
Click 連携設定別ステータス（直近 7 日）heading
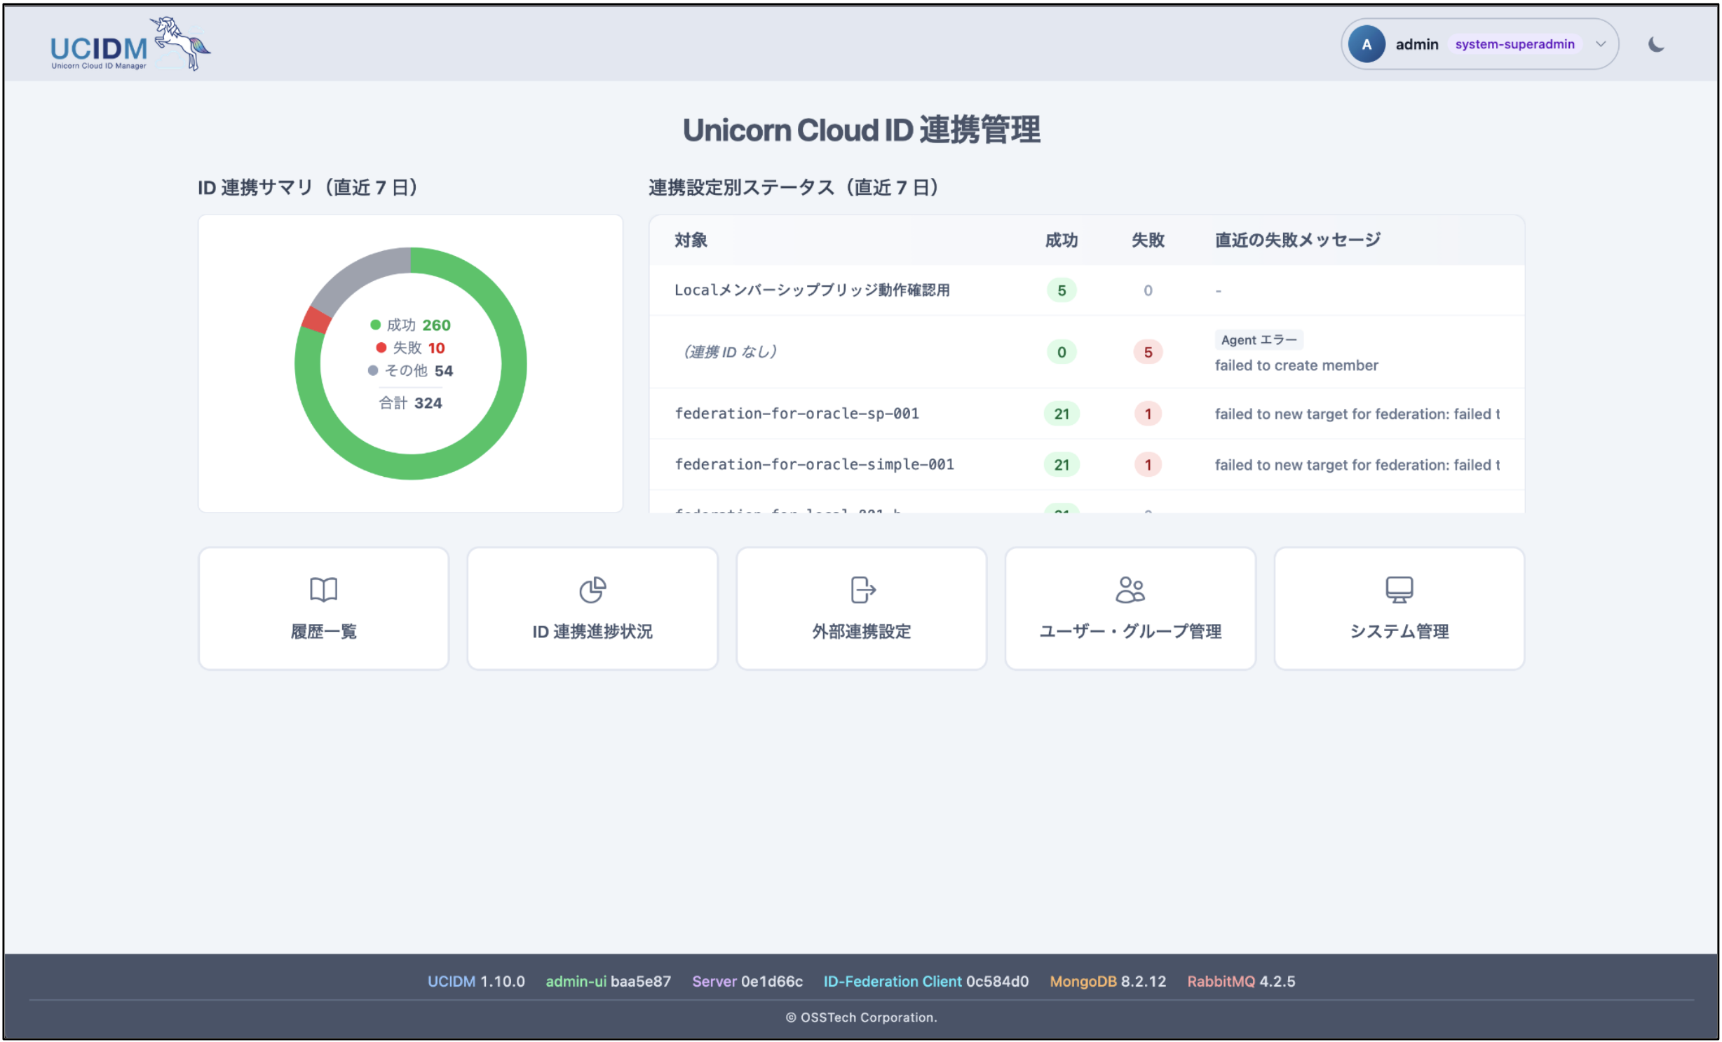click(x=794, y=187)
